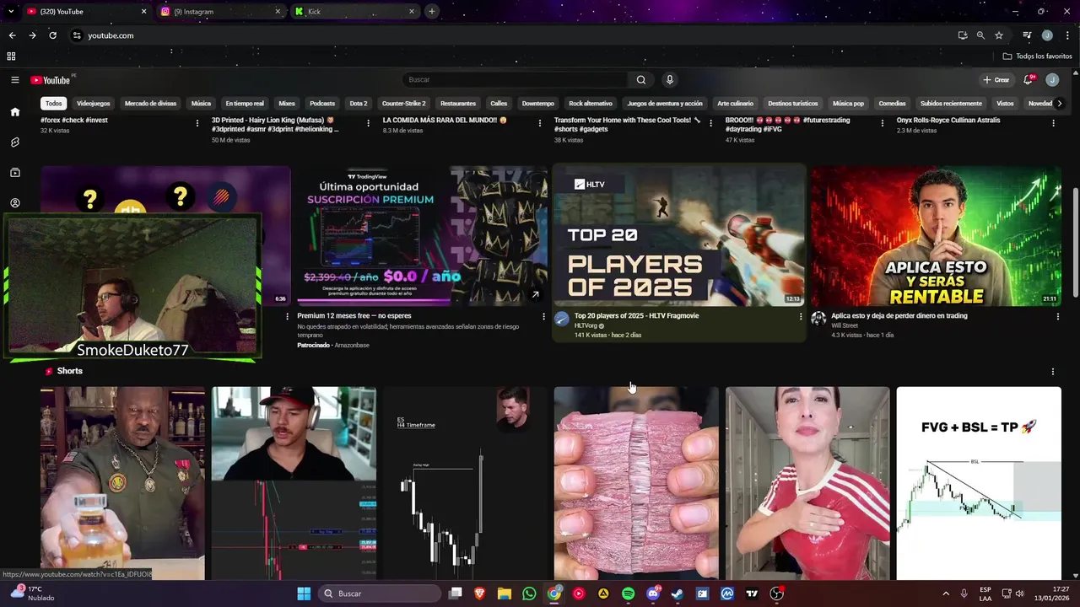Open Todos los favoritos bookmarks folder
Screen dimensions: 1080x607
pos(1038,56)
